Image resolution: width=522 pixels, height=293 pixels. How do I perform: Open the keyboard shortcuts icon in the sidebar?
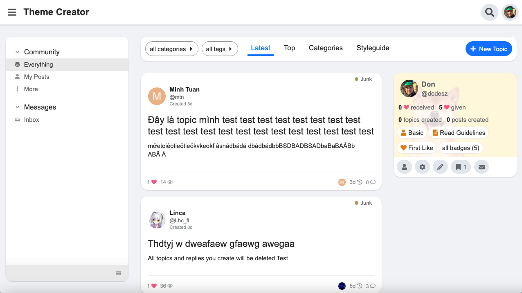pos(118,273)
